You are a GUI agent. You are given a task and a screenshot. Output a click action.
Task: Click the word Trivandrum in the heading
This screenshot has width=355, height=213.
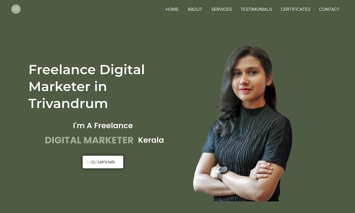coord(68,103)
